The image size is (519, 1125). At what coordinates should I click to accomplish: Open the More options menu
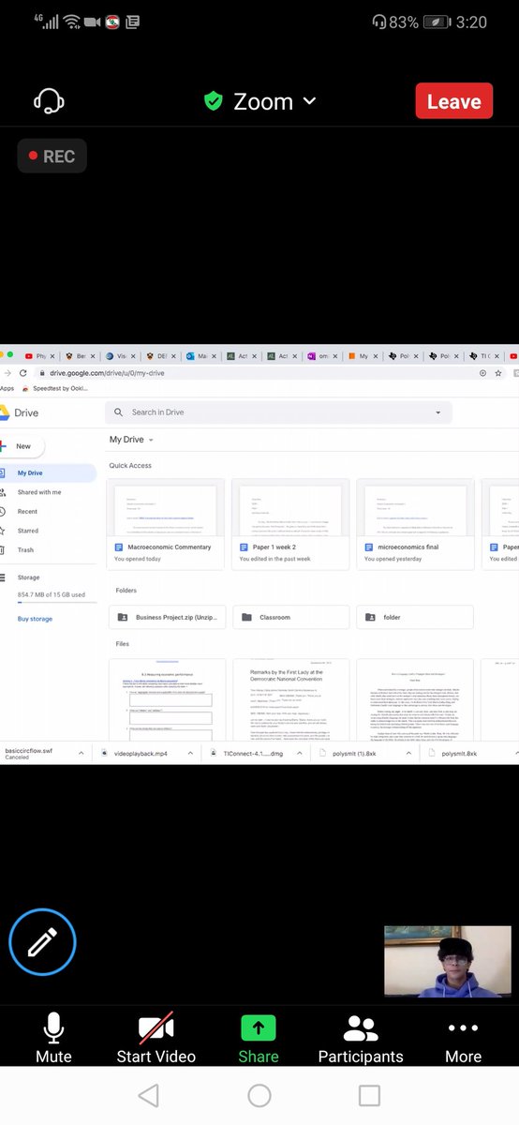463,1039
